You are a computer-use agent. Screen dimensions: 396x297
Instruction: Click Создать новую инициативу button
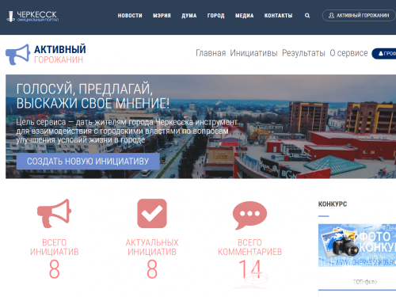point(88,162)
